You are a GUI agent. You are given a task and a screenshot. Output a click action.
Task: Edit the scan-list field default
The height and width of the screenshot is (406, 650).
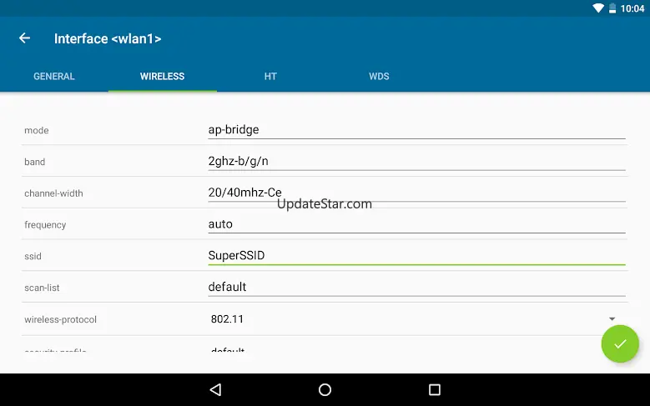coord(416,287)
